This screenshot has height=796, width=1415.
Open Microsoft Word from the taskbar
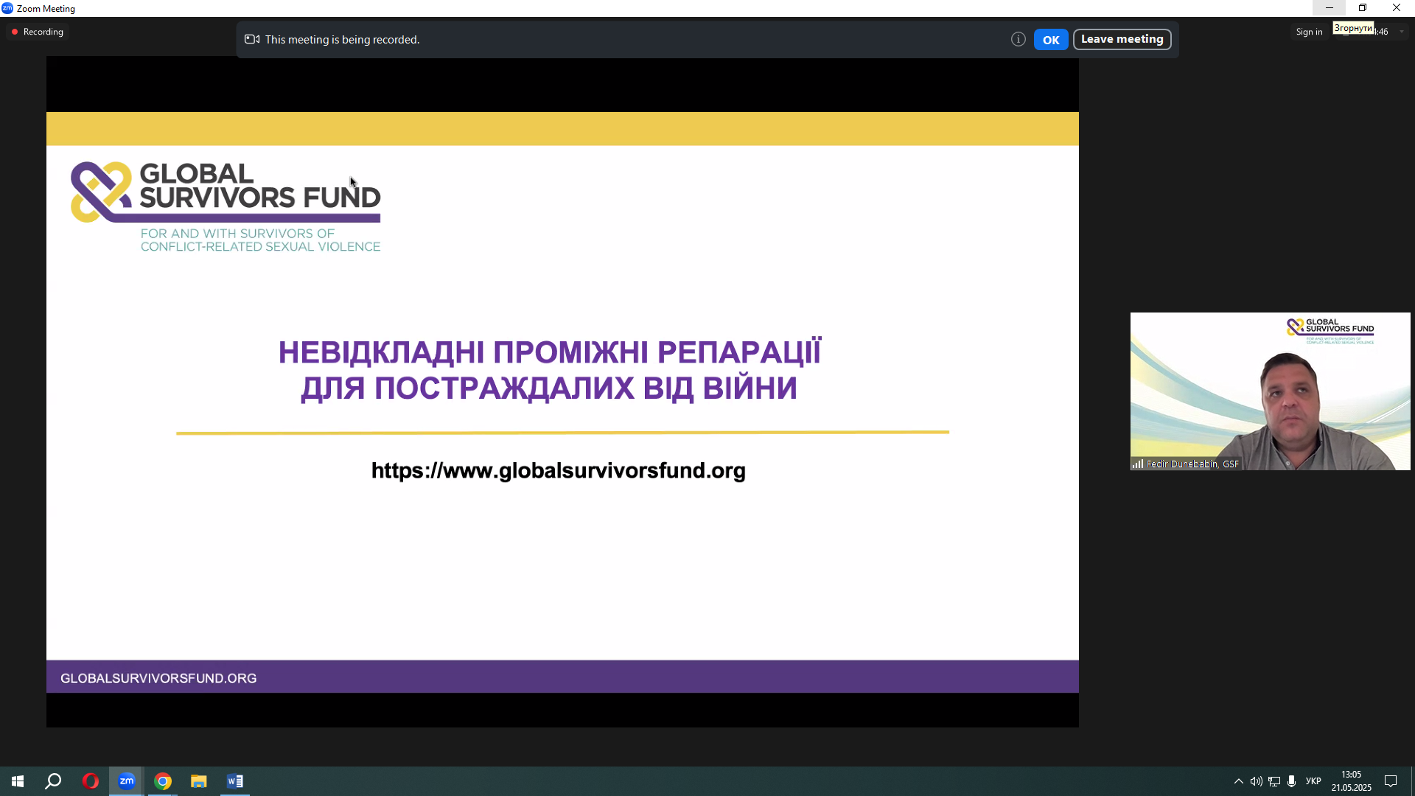click(x=235, y=781)
